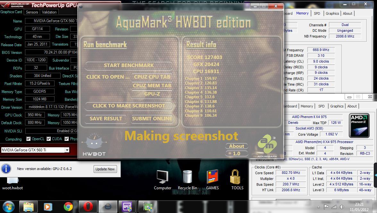Click the SCORE 127403 result text
The image size is (377, 213).
pos(205,57)
